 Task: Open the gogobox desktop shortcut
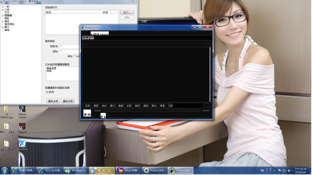point(22,145)
